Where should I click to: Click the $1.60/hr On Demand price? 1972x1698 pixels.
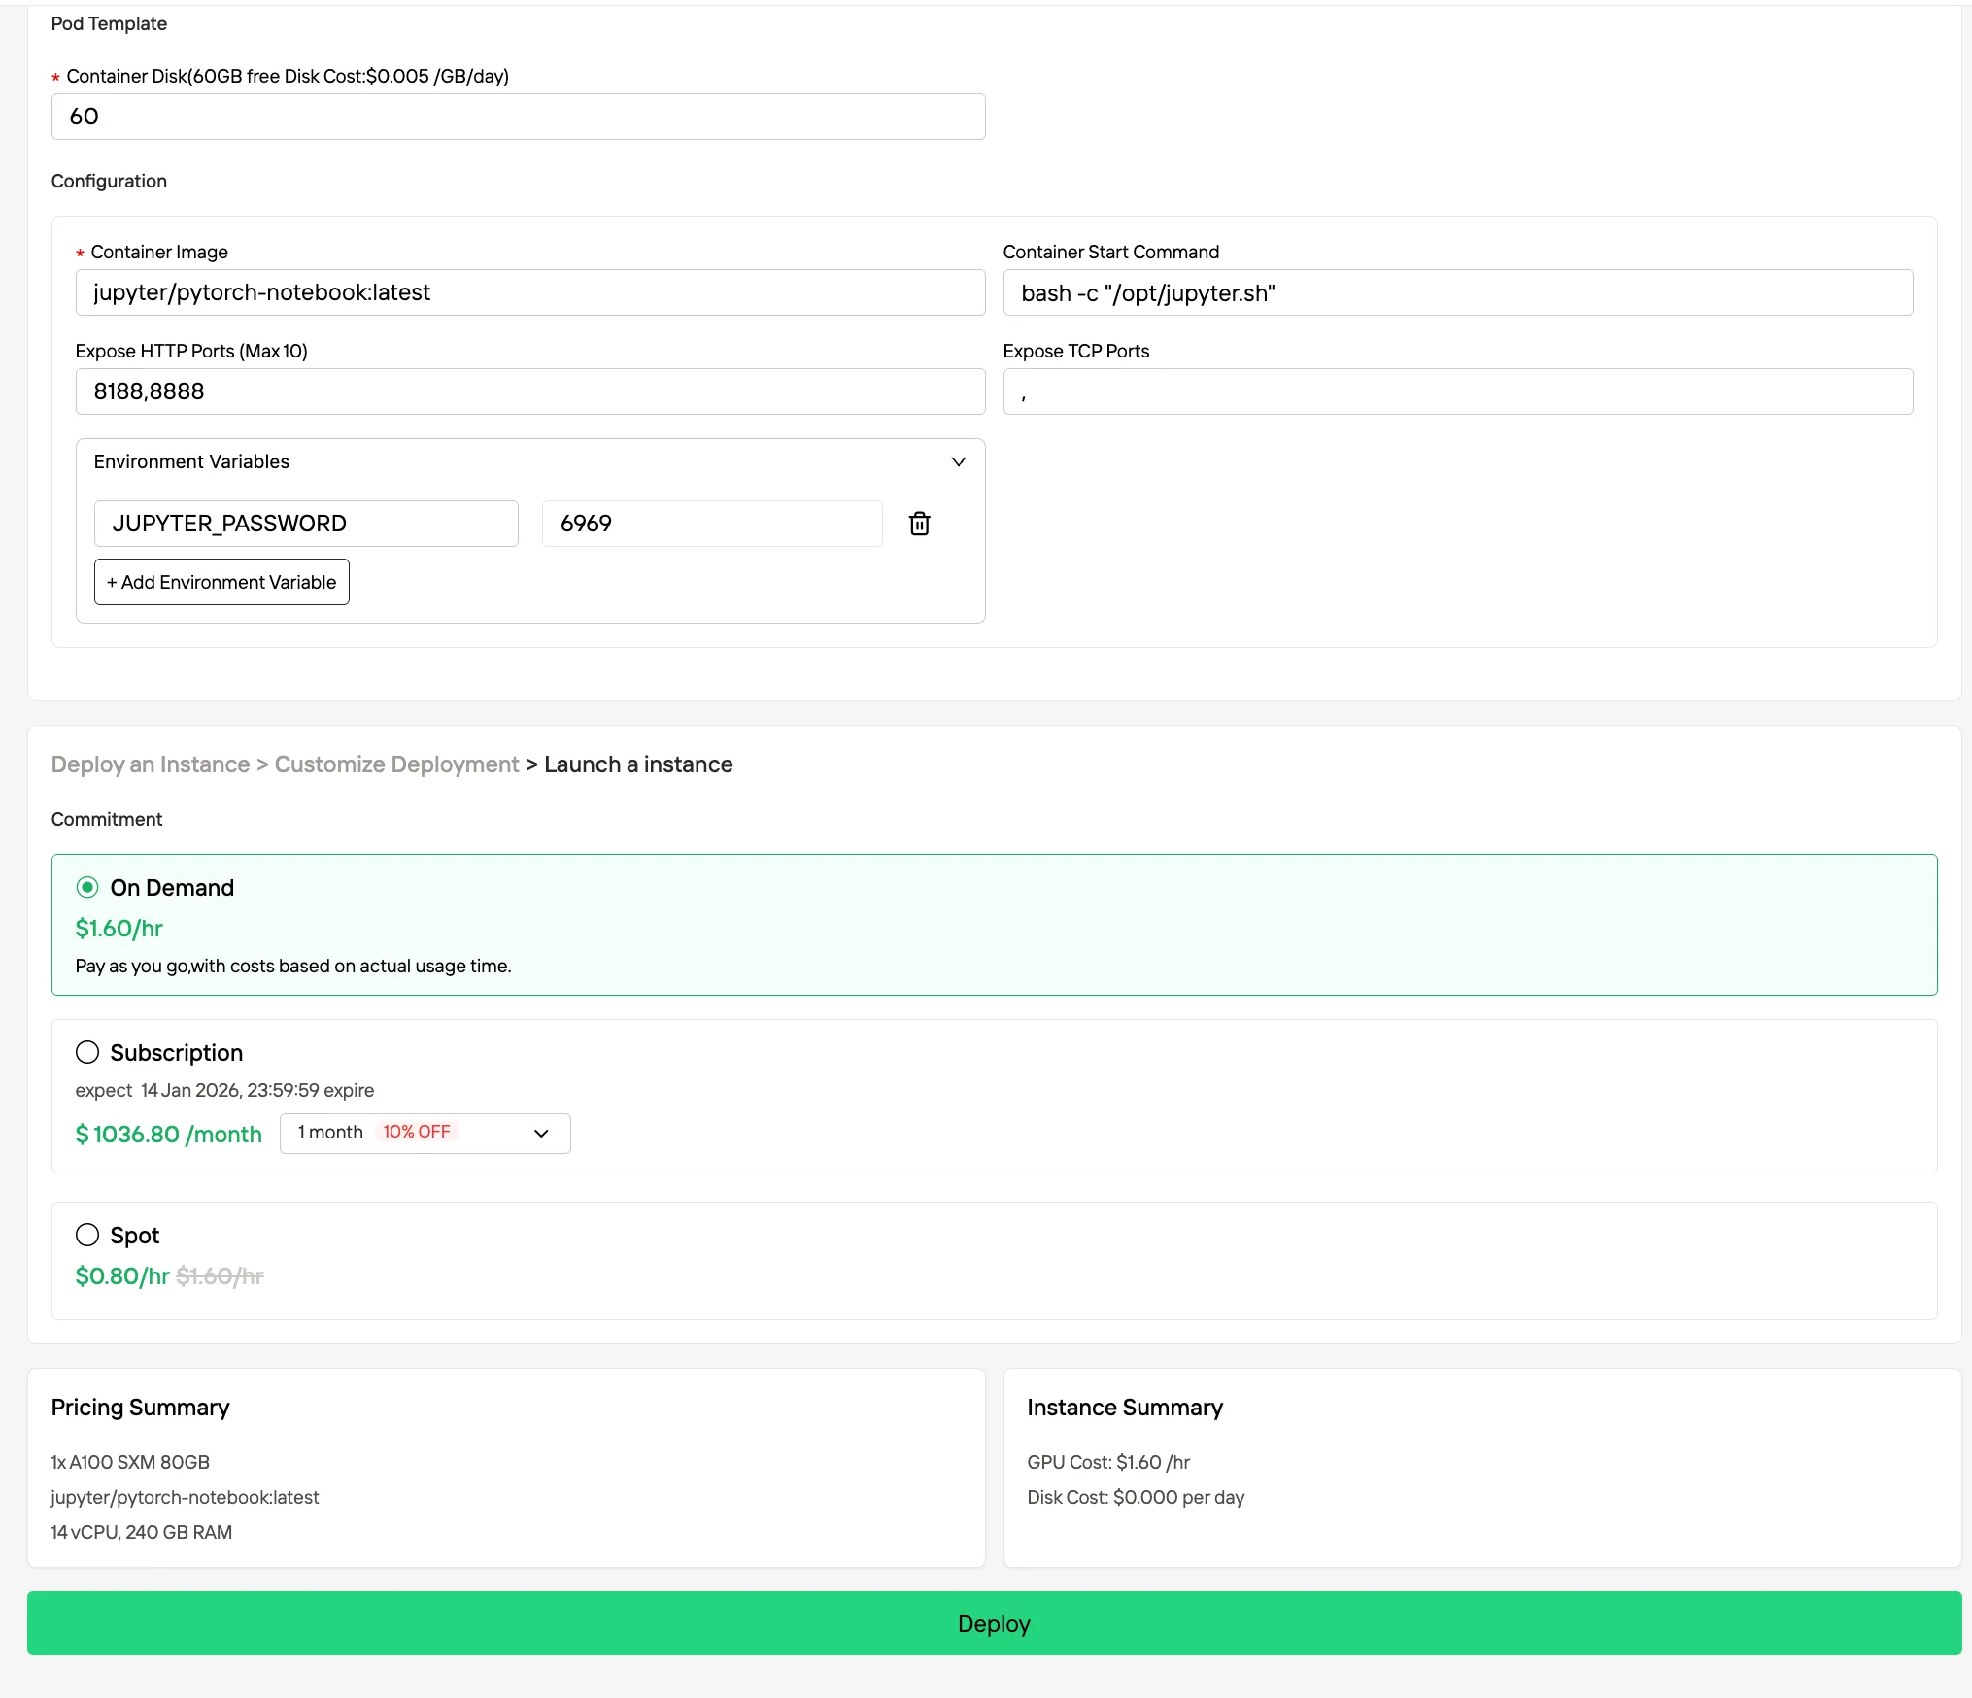coord(119,929)
